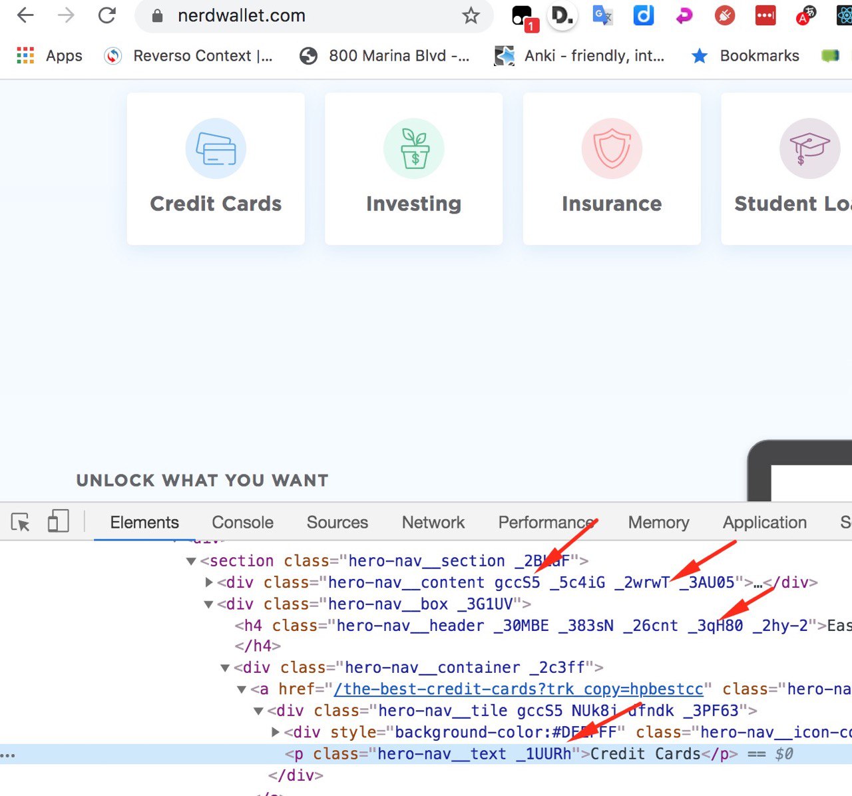Open the red A translator extension
Screen dimensions: 852x796
806,15
